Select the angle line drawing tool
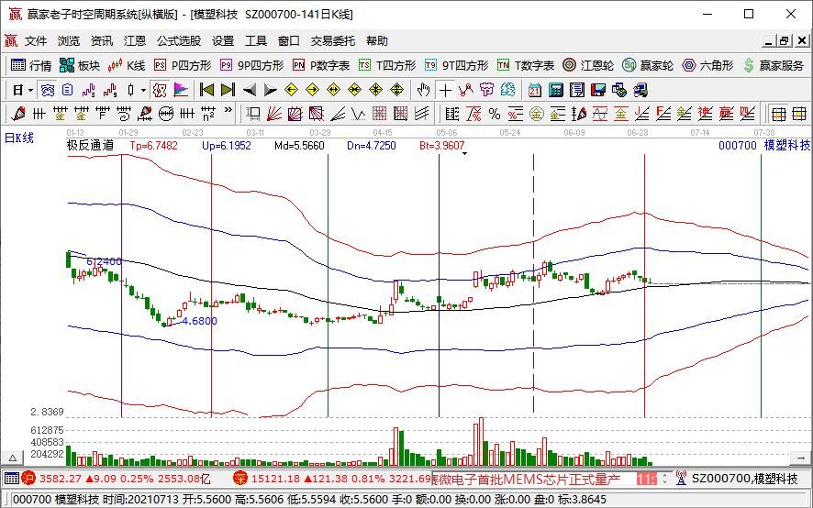Screen dimensions: 813x508 (338, 113)
